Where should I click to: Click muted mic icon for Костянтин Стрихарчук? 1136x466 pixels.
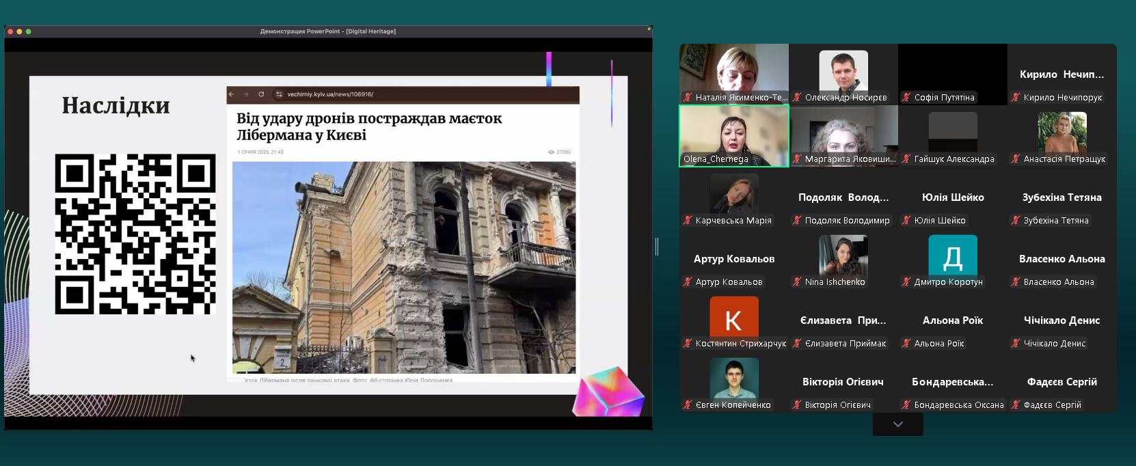(x=688, y=344)
